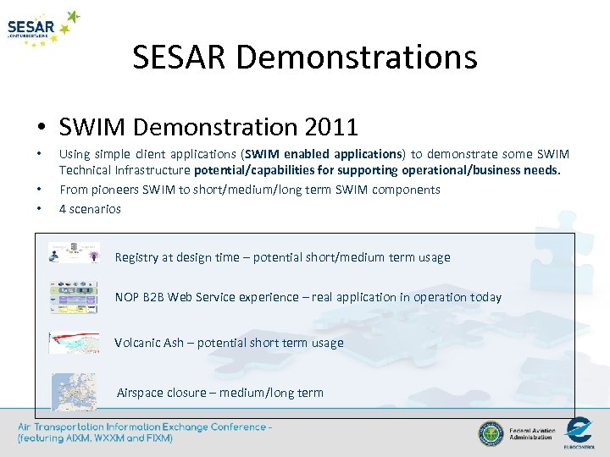Click the Federal Aviation Administration seal
Screen dimensions: 610x457
(491, 433)
